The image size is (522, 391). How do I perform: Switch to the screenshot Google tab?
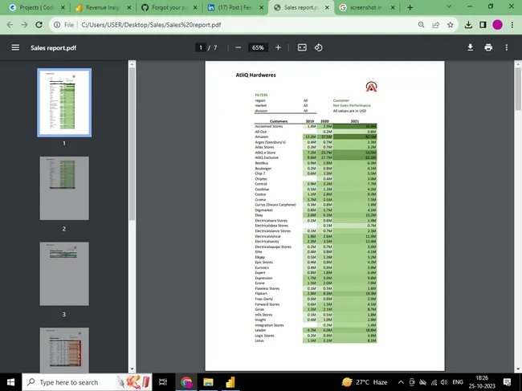(x=365, y=7)
